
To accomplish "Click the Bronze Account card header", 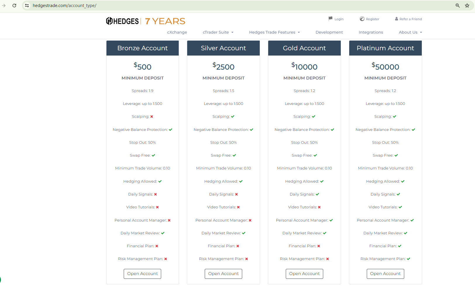I will pos(142,48).
